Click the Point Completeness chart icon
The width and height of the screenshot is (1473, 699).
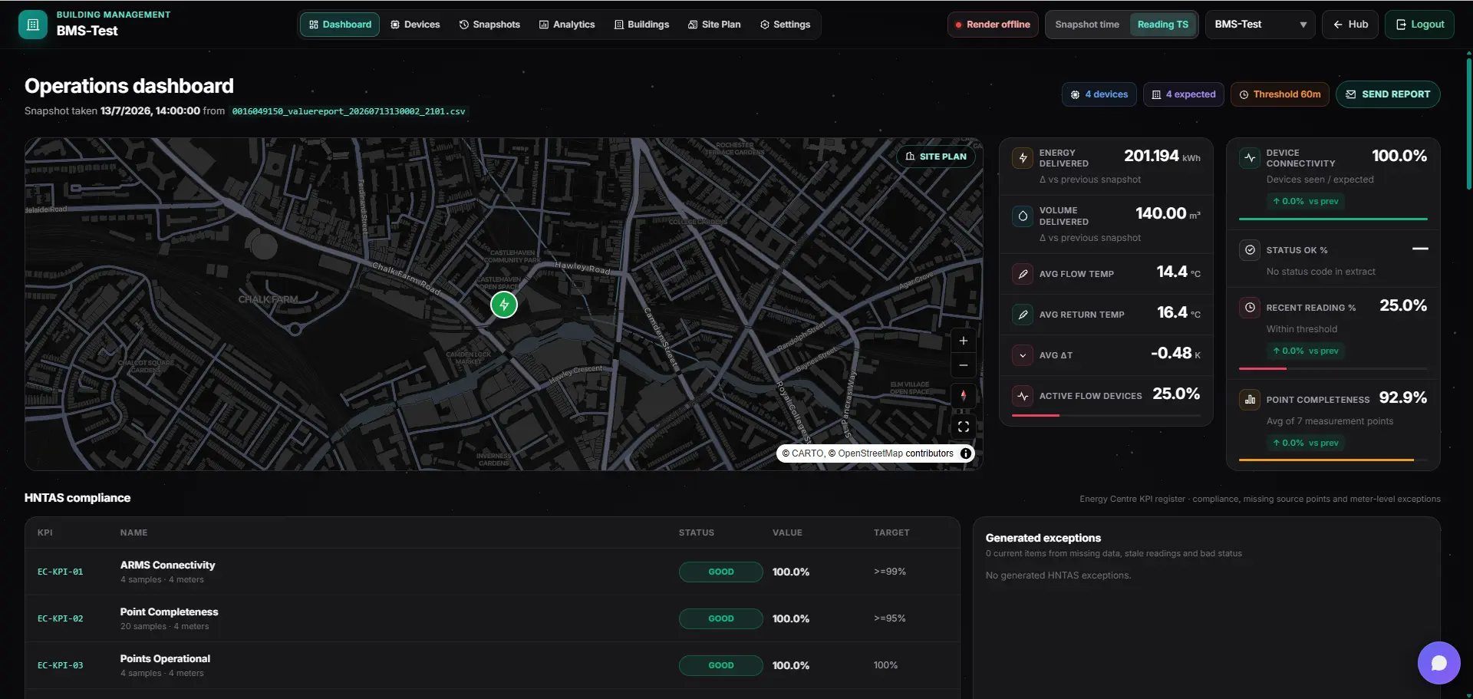point(1250,400)
